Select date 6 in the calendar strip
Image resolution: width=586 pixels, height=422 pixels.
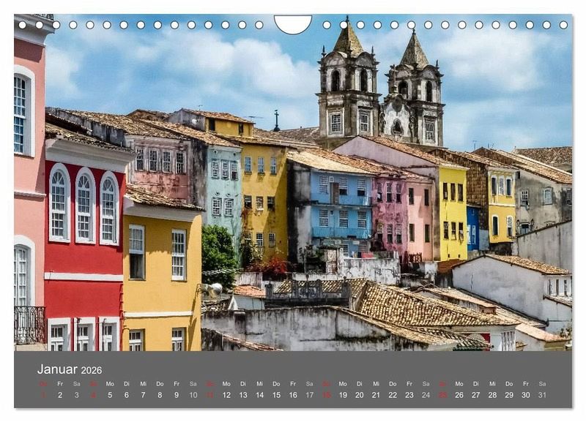(x=127, y=395)
